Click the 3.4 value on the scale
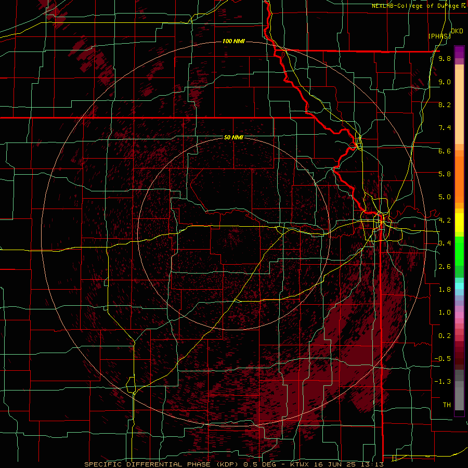 pos(445,243)
